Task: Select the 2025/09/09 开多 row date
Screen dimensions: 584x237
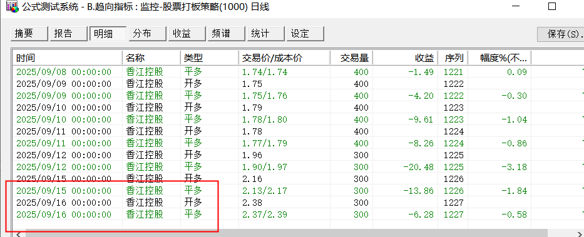Action: (64, 84)
